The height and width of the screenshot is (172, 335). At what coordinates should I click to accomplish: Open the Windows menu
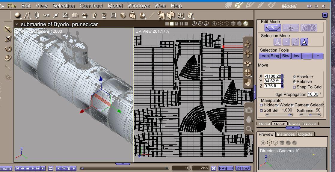click(x=139, y=6)
